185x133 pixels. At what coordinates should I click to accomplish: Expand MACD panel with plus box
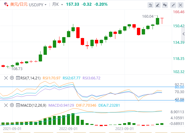pos(18,105)
